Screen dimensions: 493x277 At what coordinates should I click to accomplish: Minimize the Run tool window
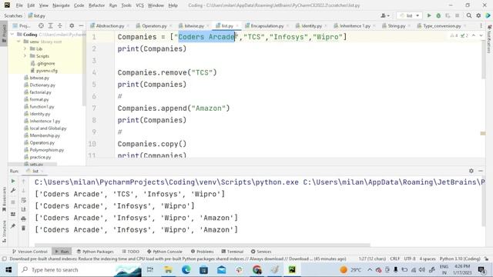(481, 171)
